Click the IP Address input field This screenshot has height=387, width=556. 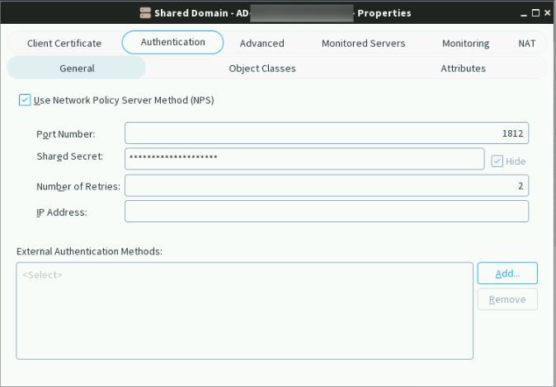point(327,212)
